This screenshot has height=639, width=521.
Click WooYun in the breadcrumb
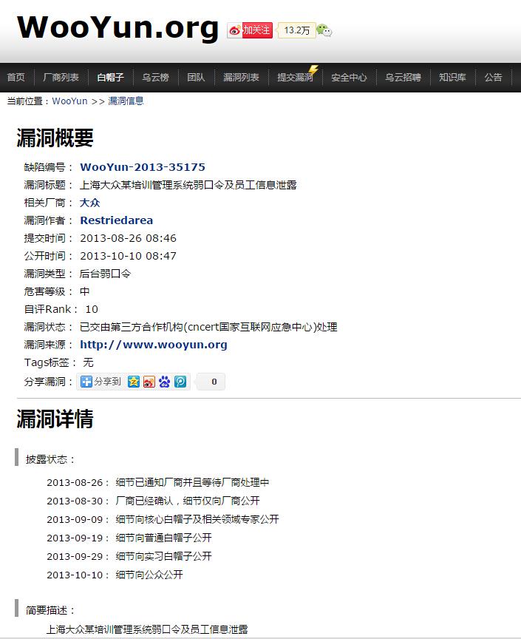tap(69, 101)
